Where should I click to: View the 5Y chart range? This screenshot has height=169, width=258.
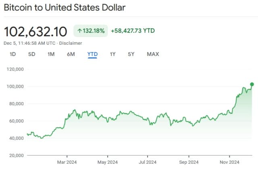[x=131, y=54]
